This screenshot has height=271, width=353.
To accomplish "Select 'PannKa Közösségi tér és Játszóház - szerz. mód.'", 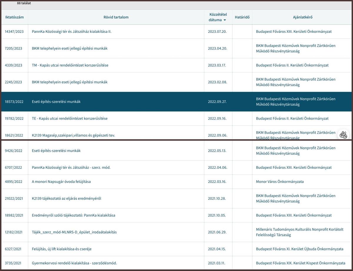I will (x=71, y=167).
